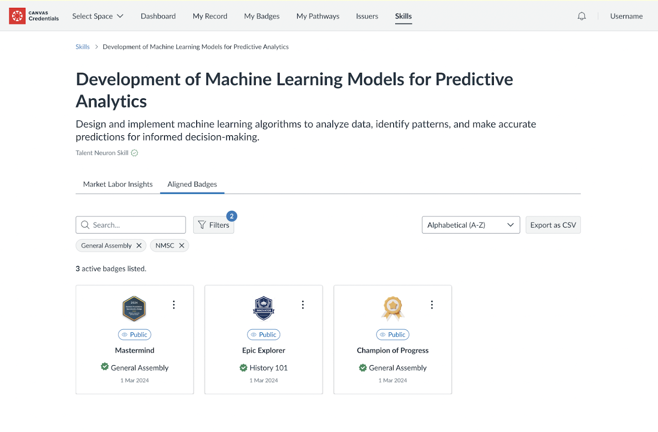Open the Mastermind badge options menu
658x432 pixels.
tap(174, 305)
